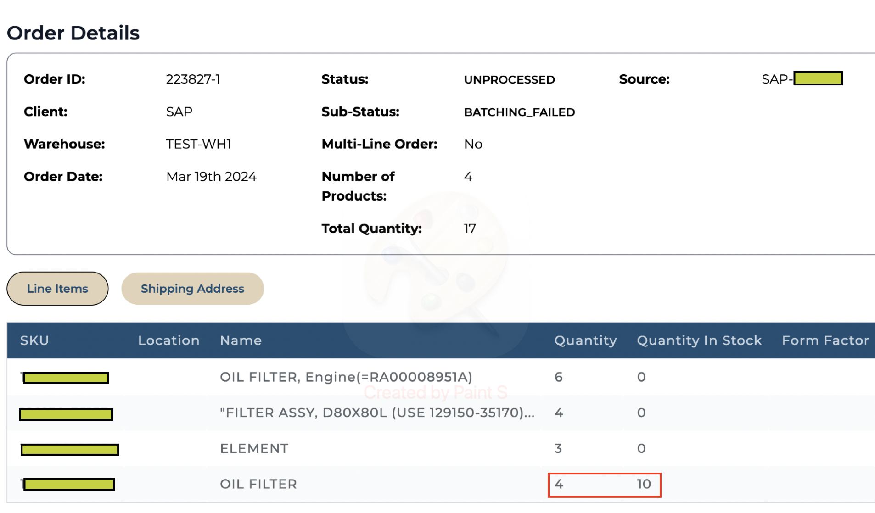This screenshot has width=875, height=513.
Task: Click the UNPROCESSED status value
Action: click(509, 80)
